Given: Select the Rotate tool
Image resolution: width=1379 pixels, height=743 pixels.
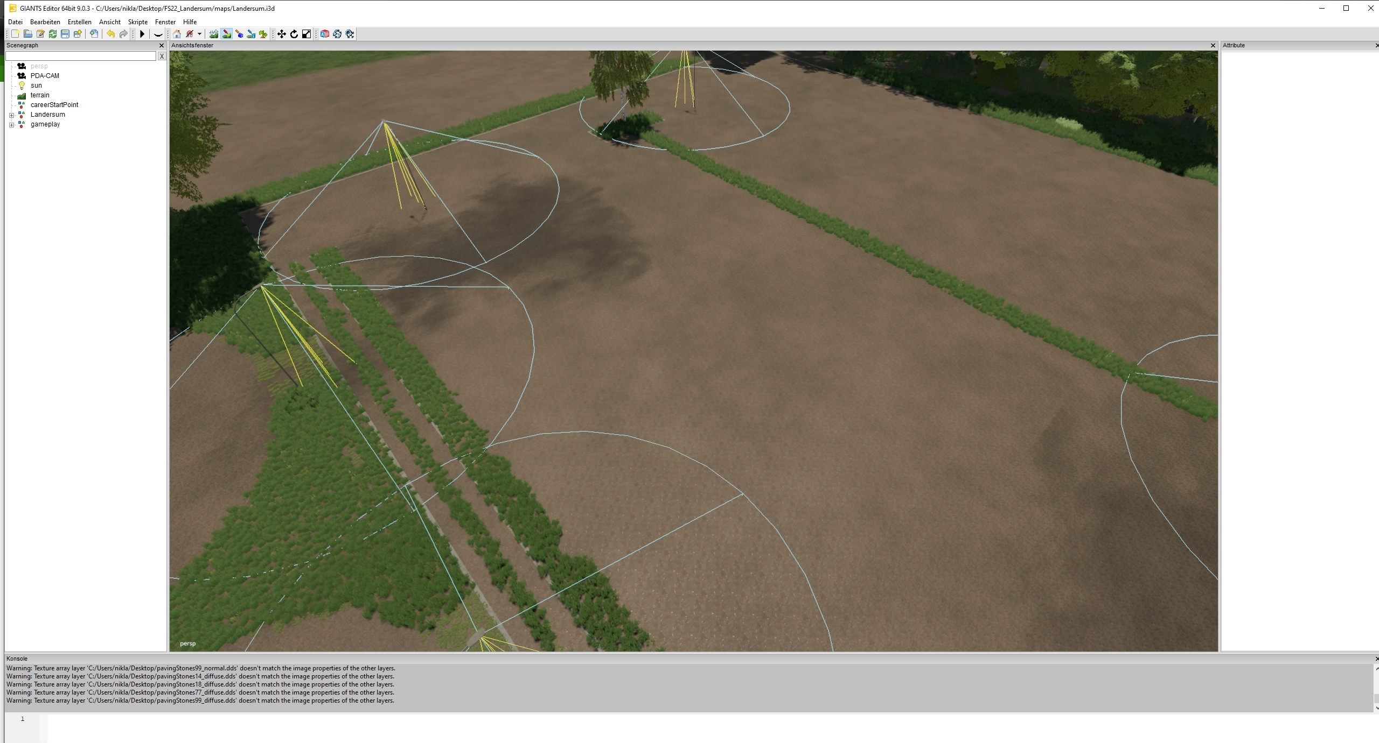Looking at the screenshot, I should tap(294, 34).
